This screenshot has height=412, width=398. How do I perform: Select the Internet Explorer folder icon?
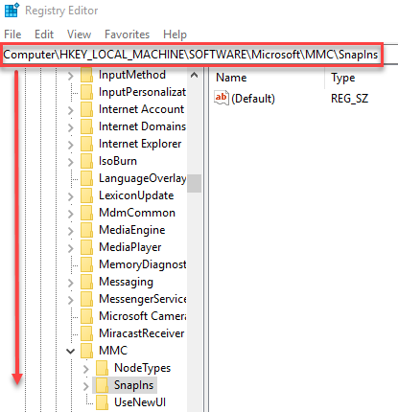pyautogui.click(x=86, y=144)
